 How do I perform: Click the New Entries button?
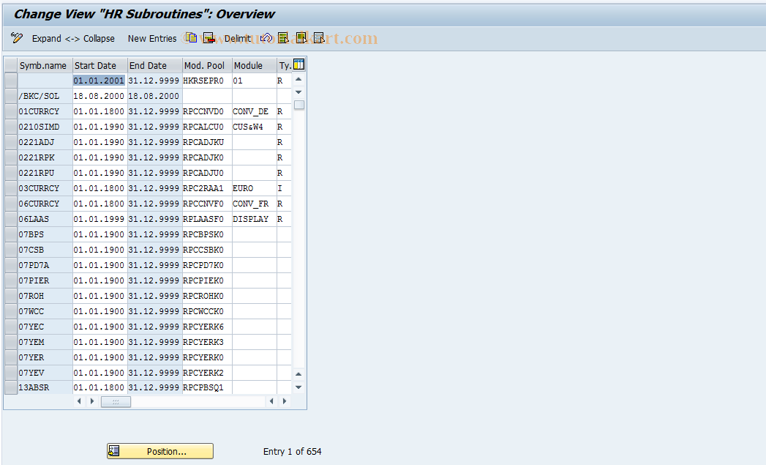click(x=152, y=38)
